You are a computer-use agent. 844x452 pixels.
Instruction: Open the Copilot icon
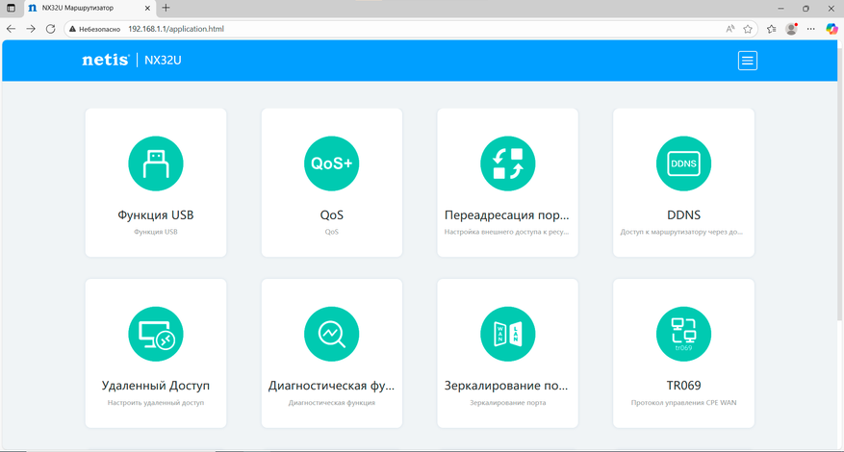(831, 29)
